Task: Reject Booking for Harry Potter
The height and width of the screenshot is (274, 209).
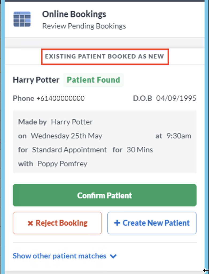Action: (x=57, y=223)
